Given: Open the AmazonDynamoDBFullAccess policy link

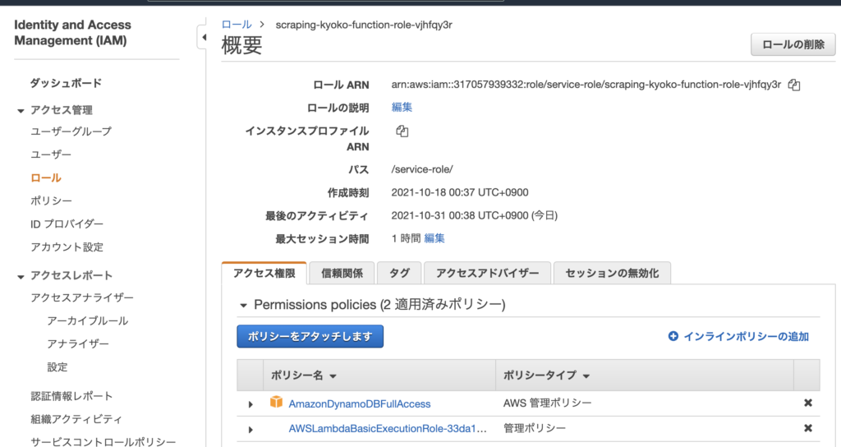Looking at the screenshot, I should (x=360, y=403).
